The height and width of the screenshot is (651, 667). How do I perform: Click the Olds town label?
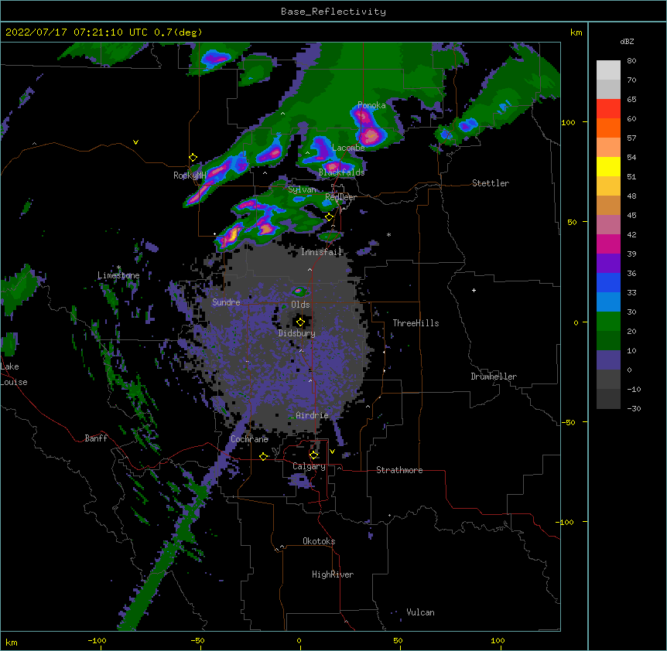coord(300,305)
